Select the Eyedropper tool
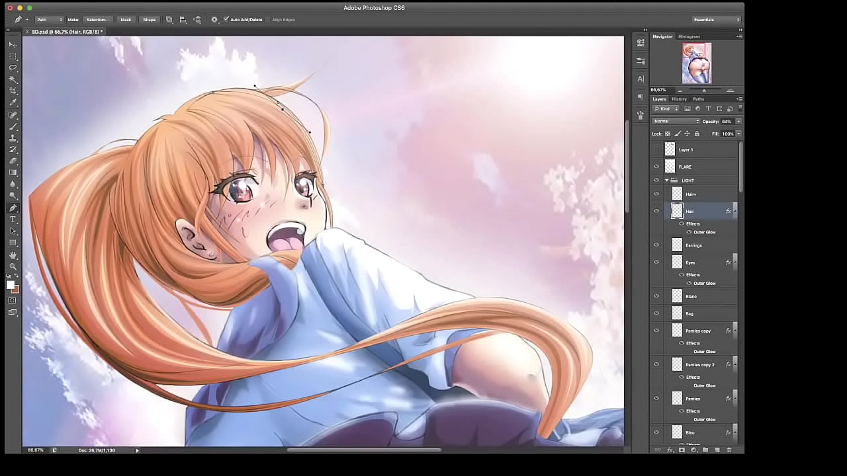This screenshot has width=847, height=476. 13,102
